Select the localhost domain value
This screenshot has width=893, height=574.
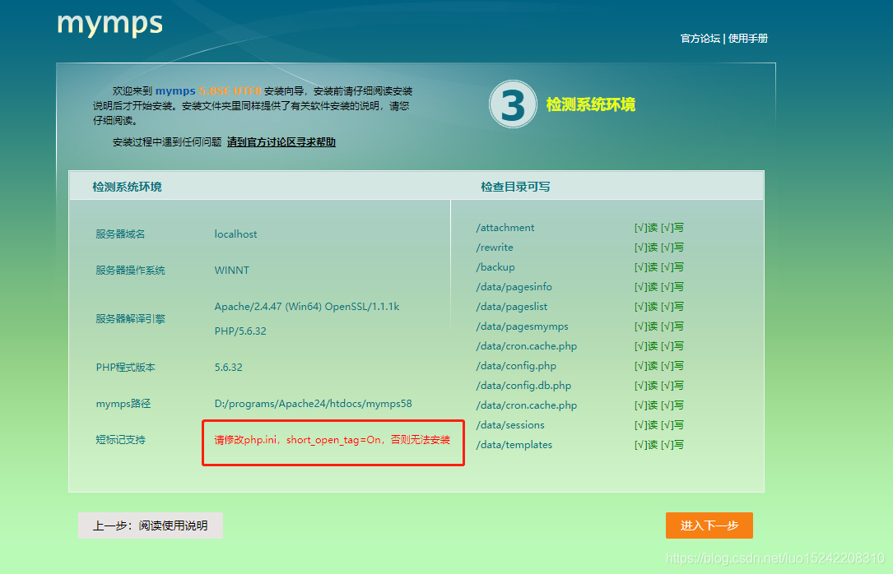tap(235, 234)
